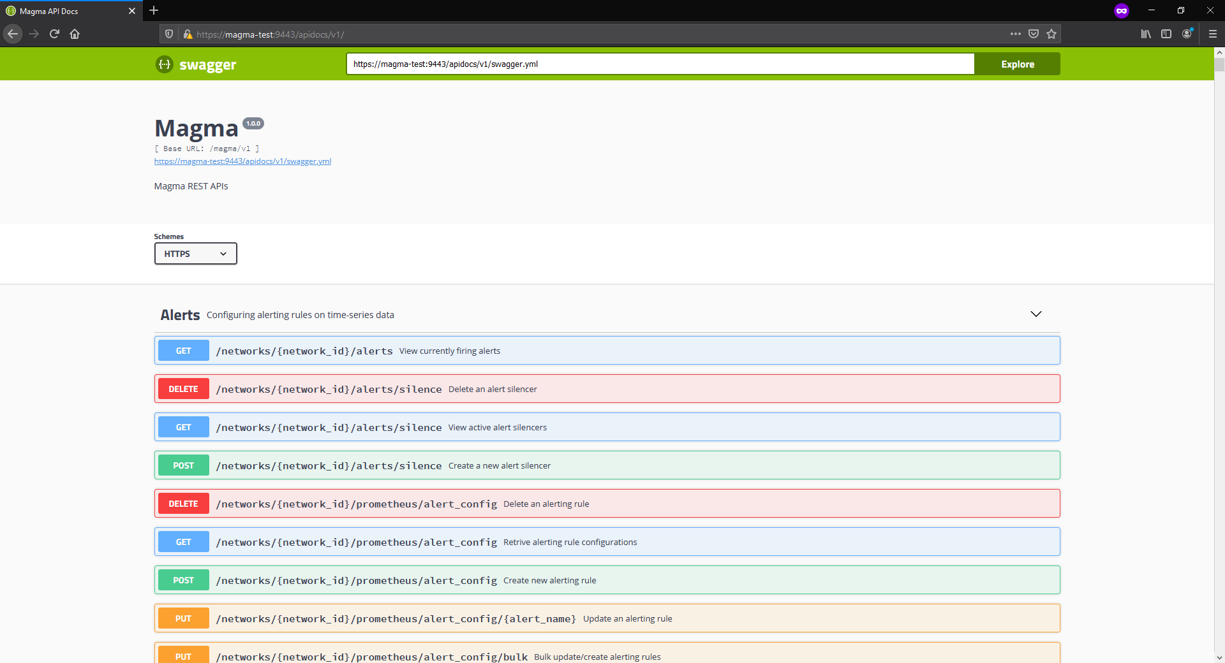View site security info via the padlock warning icon
The width and height of the screenshot is (1225, 663).
(x=188, y=34)
